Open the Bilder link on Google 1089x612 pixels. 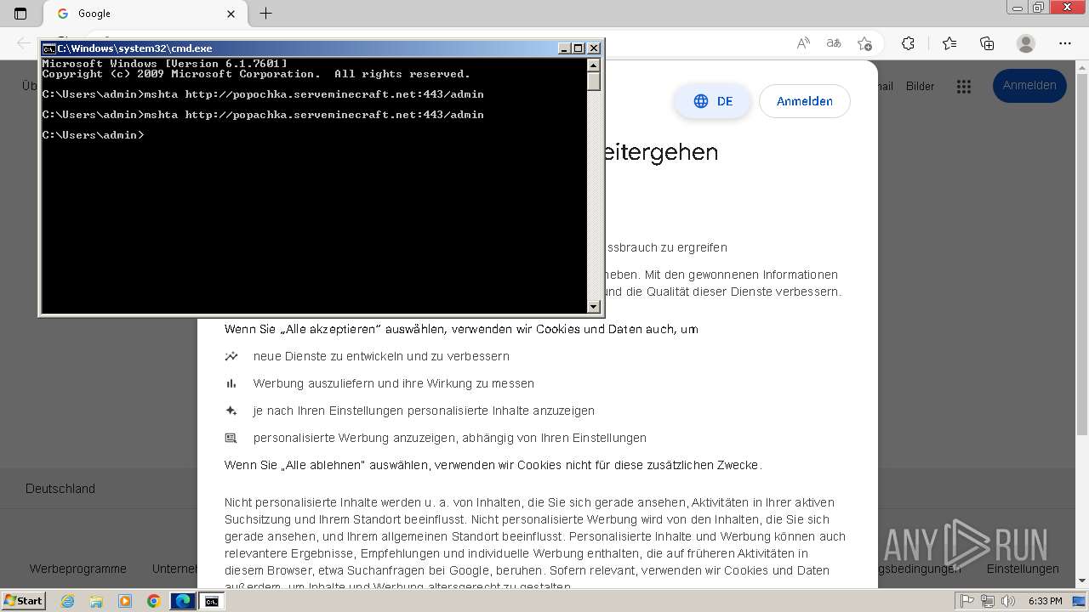[921, 86]
